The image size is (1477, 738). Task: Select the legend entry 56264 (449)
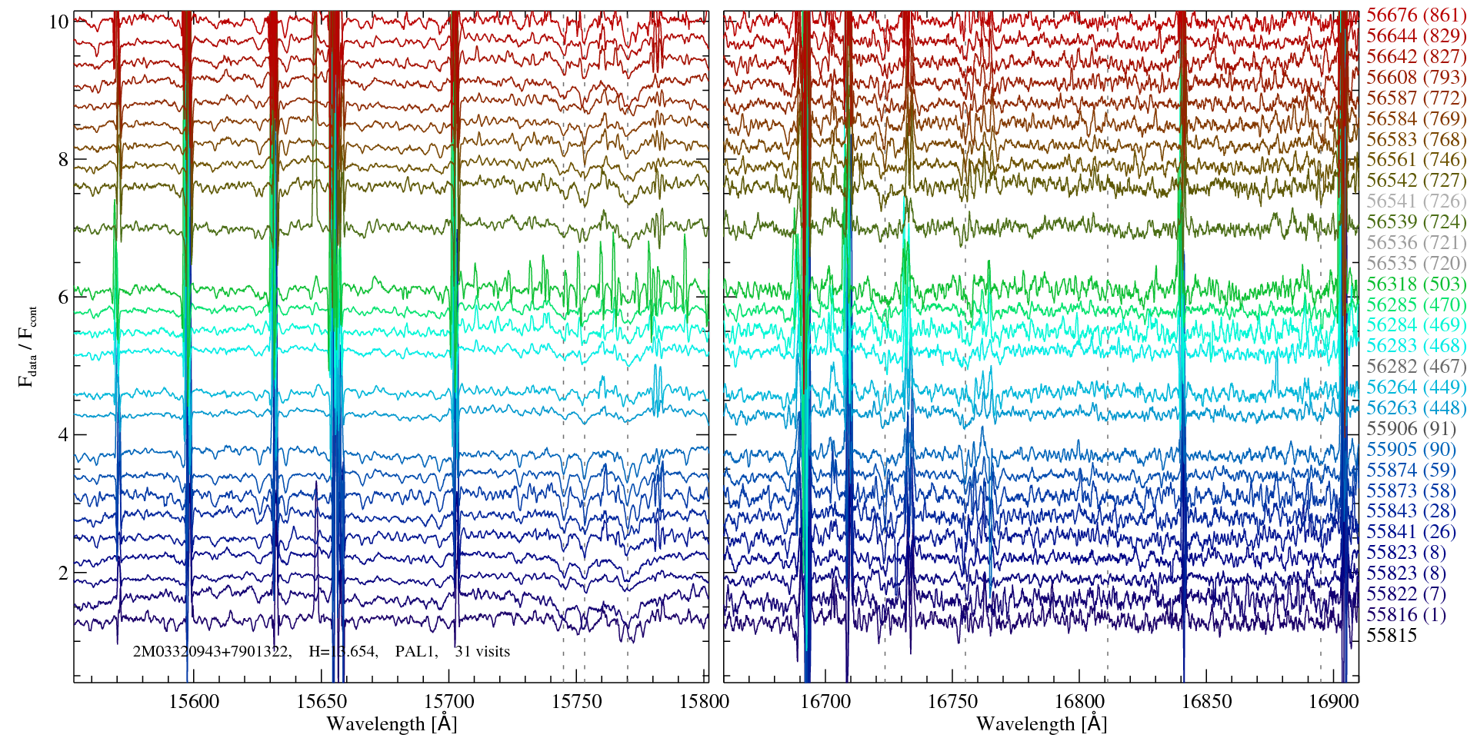pos(1415,387)
